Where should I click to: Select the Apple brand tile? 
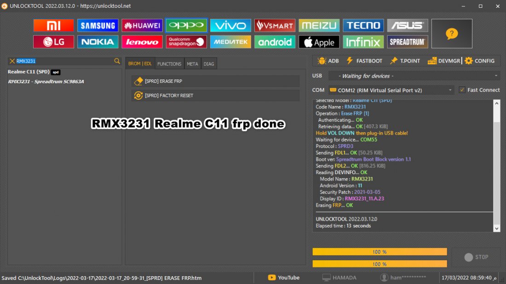click(319, 42)
